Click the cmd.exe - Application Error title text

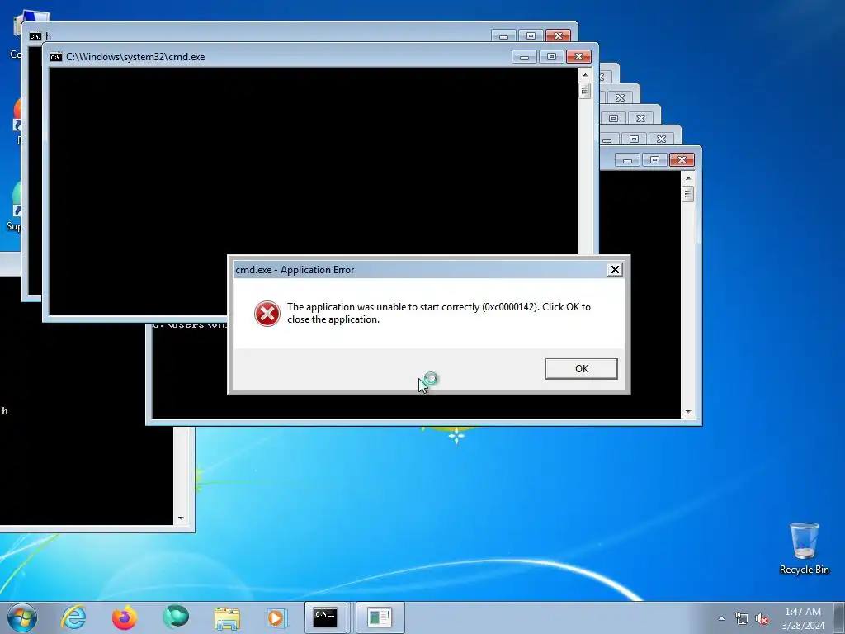[295, 270]
